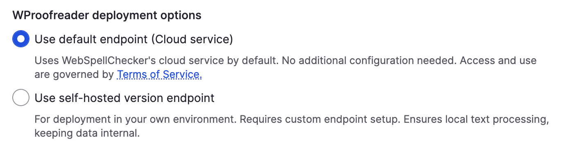
Task: Select the self-hosted version endpoint radio button
Action: coord(21,98)
